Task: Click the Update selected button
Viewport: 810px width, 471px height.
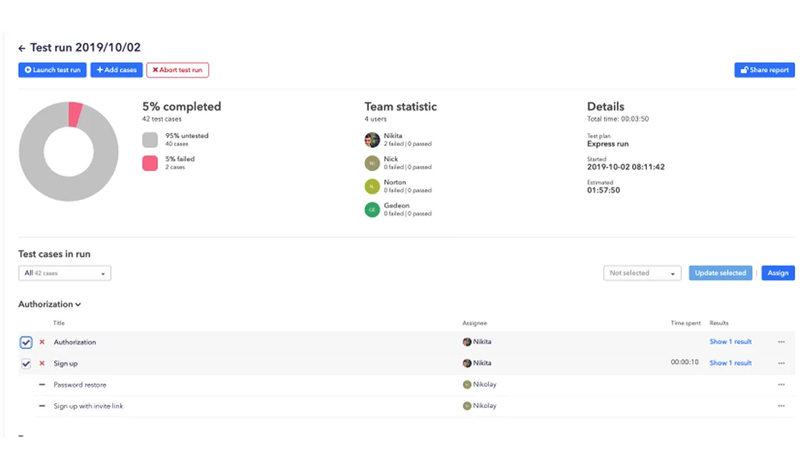Action: point(720,273)
